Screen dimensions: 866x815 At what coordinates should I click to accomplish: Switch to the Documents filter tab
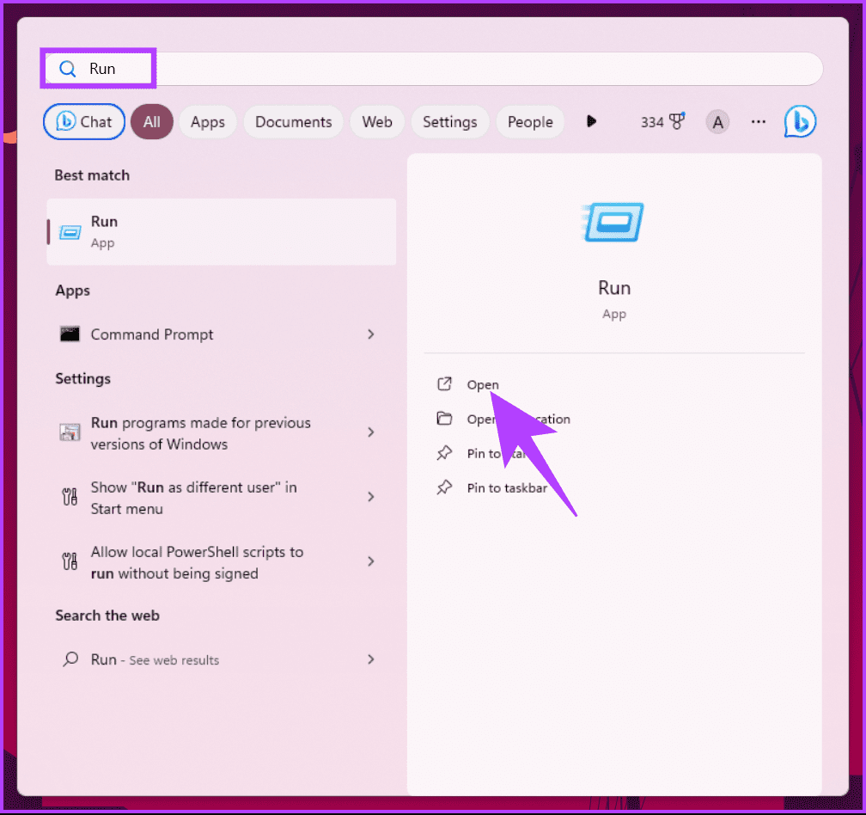tap(293, 121)
